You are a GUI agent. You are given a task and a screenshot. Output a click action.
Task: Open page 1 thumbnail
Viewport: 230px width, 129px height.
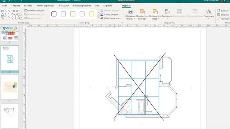click(x=10, y=36)
